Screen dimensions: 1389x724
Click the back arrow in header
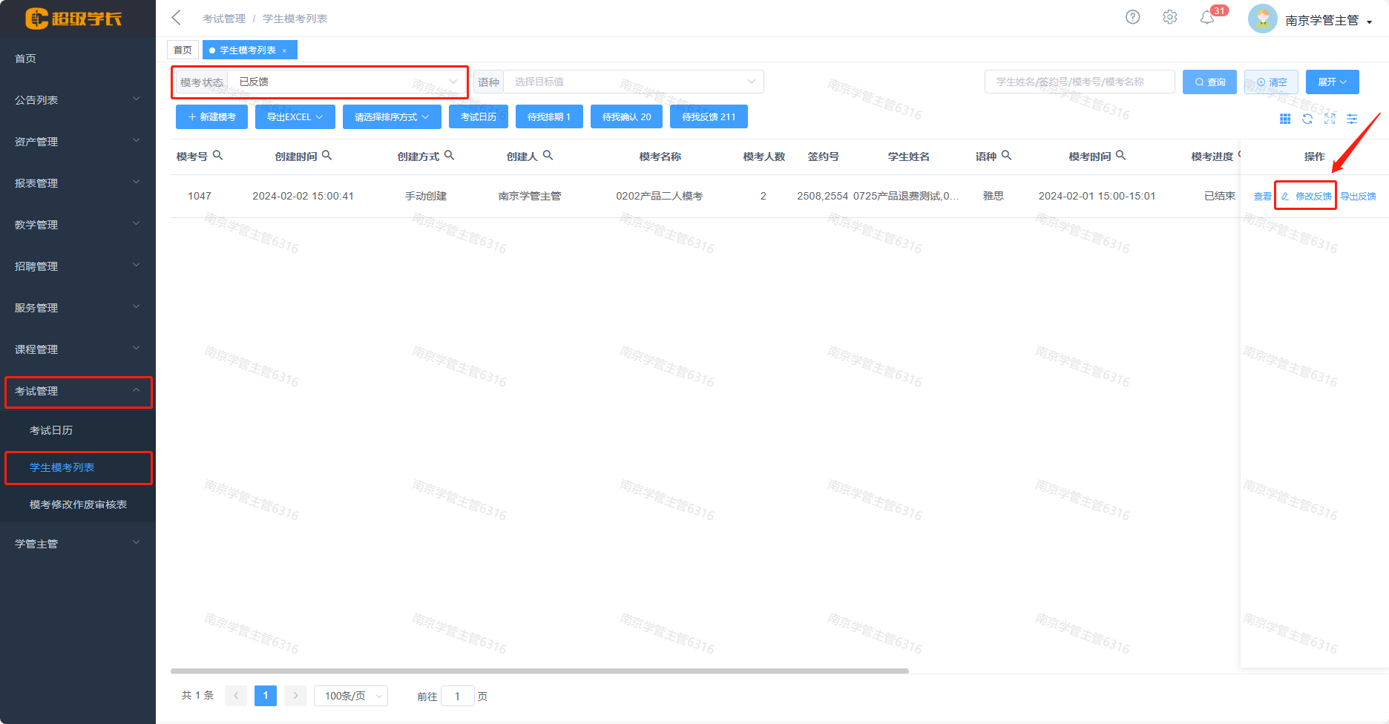click(x=177, y=18)
